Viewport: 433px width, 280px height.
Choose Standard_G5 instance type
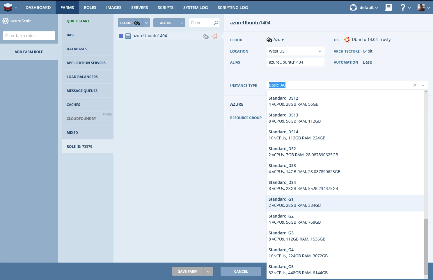coord(345,270)
